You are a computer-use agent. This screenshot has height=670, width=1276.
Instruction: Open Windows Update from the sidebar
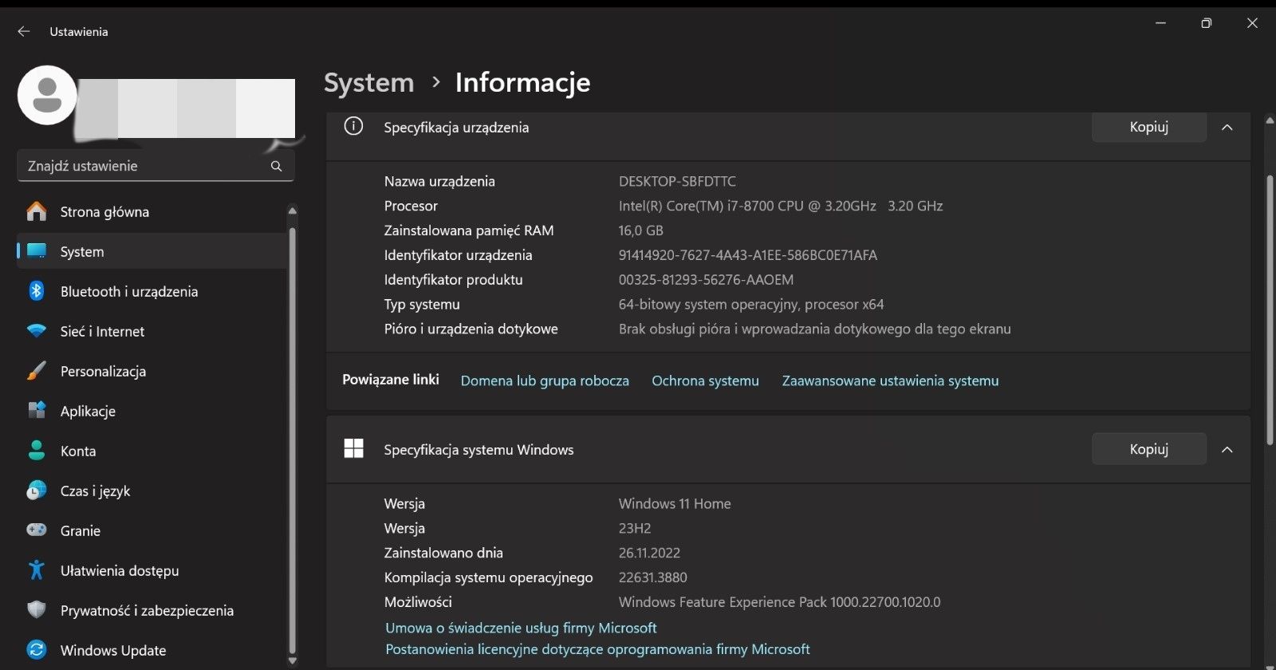pos(152,650)
